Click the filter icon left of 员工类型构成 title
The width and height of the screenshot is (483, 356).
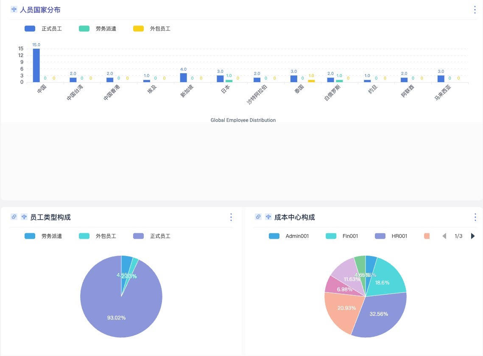coord(24,217)
